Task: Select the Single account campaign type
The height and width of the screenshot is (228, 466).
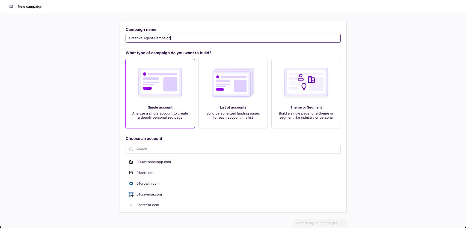Action: [160, 107]
